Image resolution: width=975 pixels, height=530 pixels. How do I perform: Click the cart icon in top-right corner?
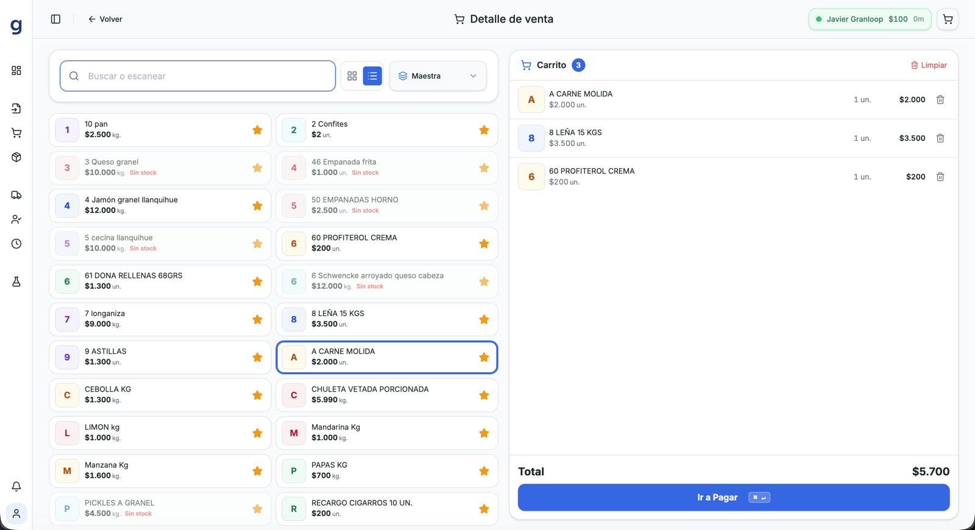(948, 19)
